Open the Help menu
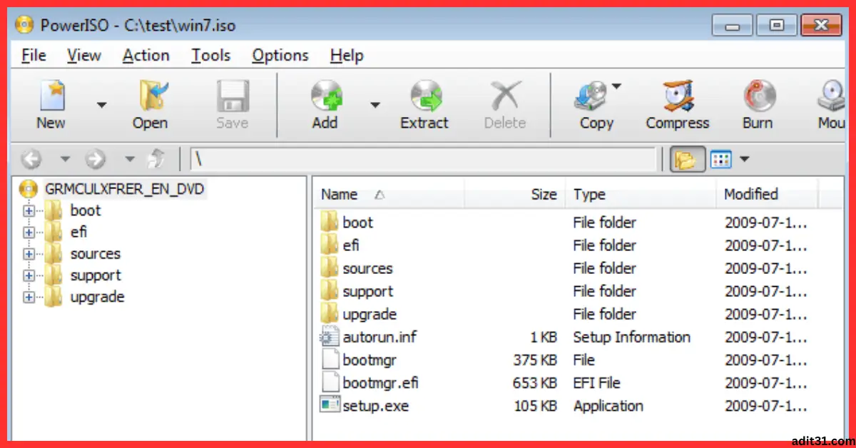Screen dimensions: 856x448 (347, 56)
